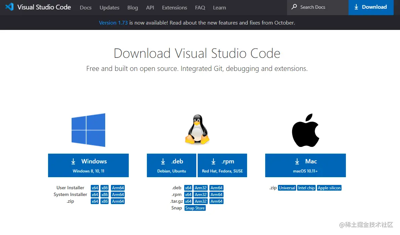Select Linux .rpm Arm32 download
Viewport: 400px width, 235px height.
[x=201, y=194]
